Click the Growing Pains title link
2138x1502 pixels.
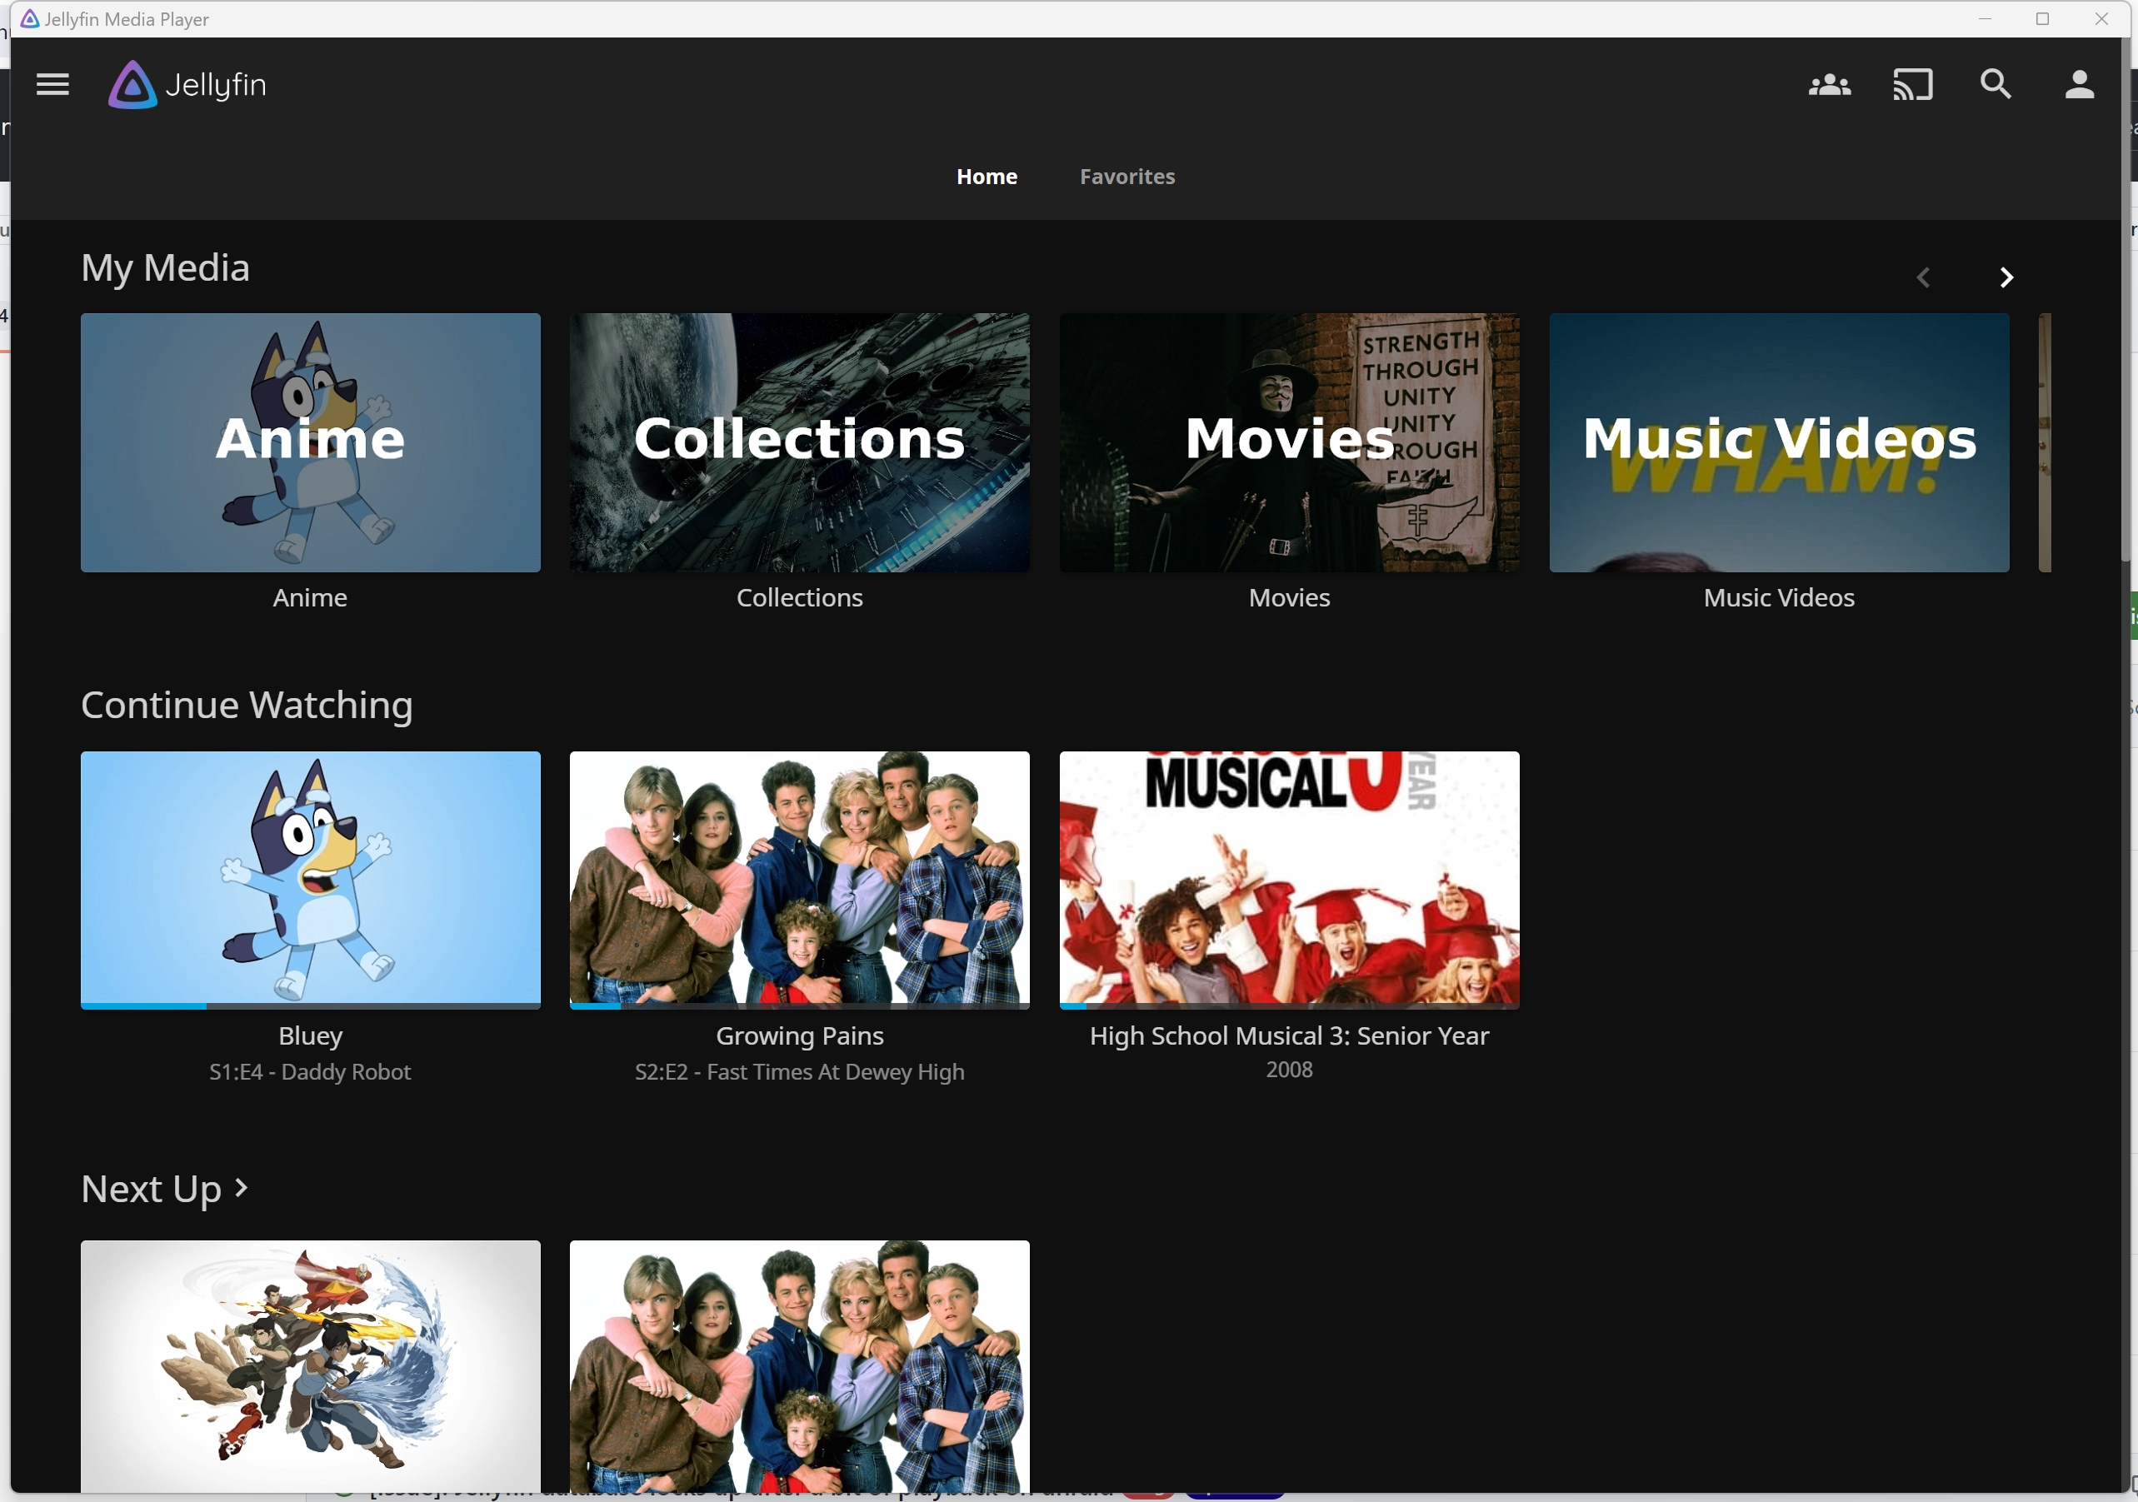click(x=799, y=1035)
